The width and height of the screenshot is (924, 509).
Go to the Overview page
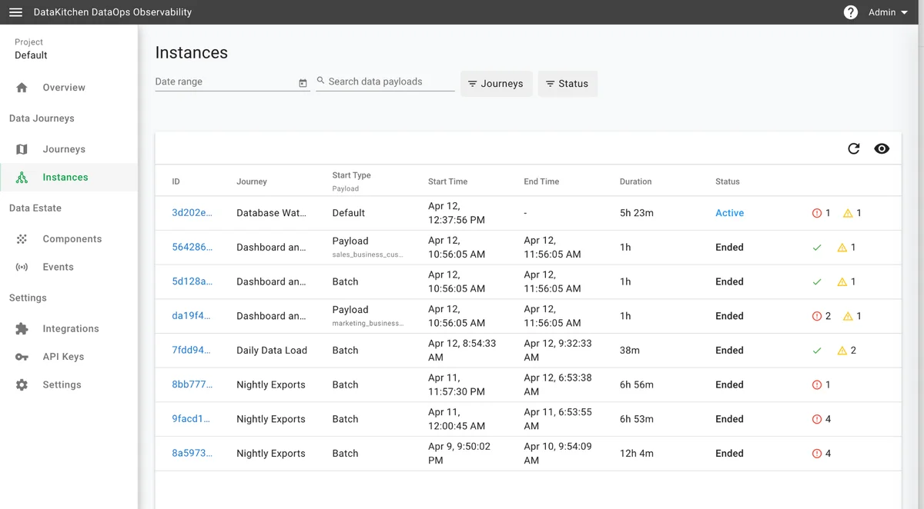[64, 87]
